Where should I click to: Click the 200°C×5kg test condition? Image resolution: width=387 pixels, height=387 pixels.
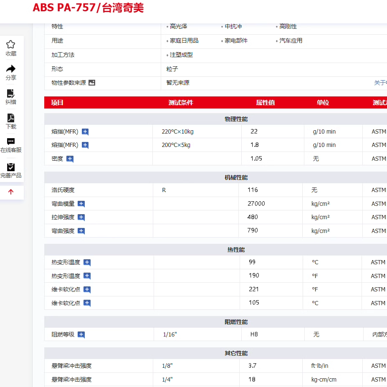(x=176, y=145)
